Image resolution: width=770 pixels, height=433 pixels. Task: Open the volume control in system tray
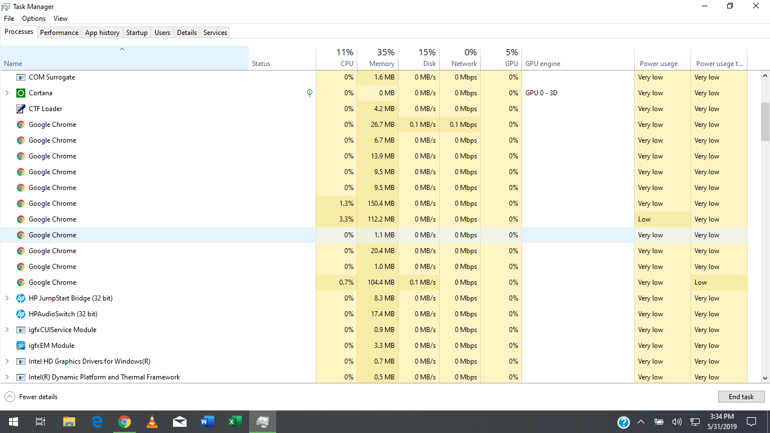pos(677,422)
